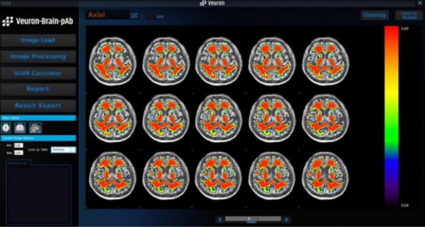Open the Image Load menu

38,40
